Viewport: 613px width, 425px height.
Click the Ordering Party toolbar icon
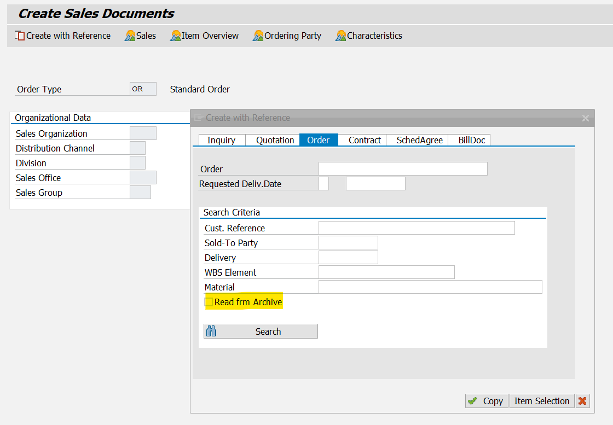coord(258,36)
